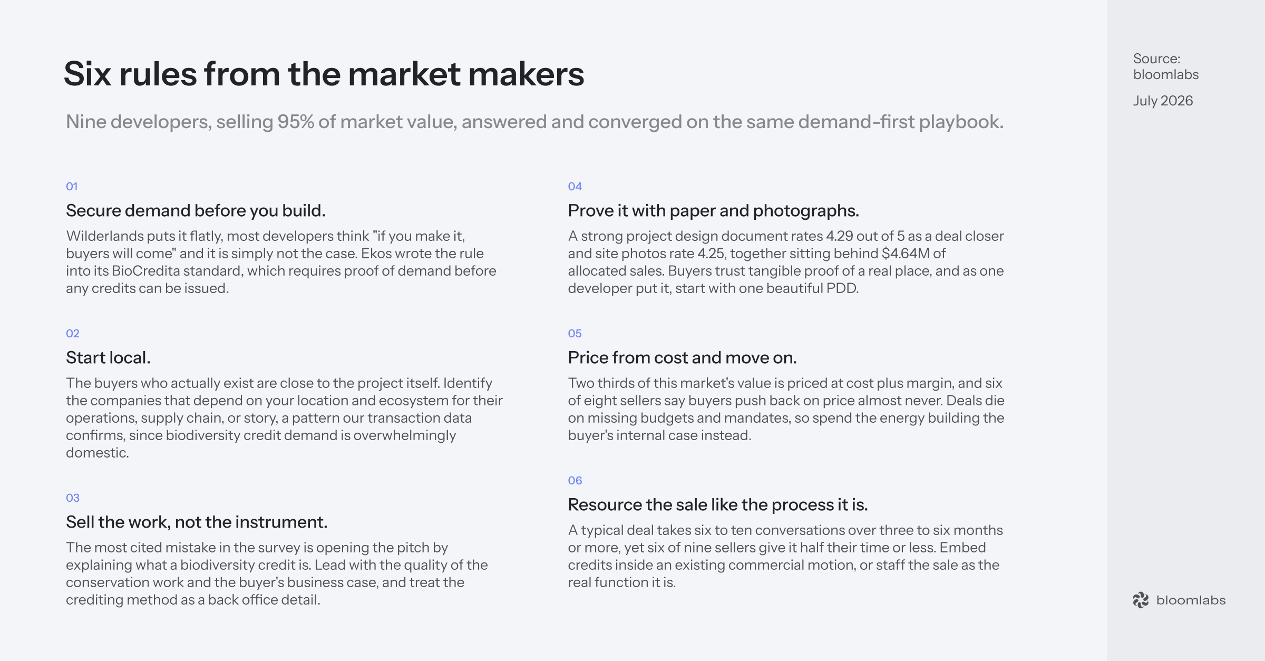Select the Start local heading
The width and height of the screenshot is (1265, 661).
108,357
